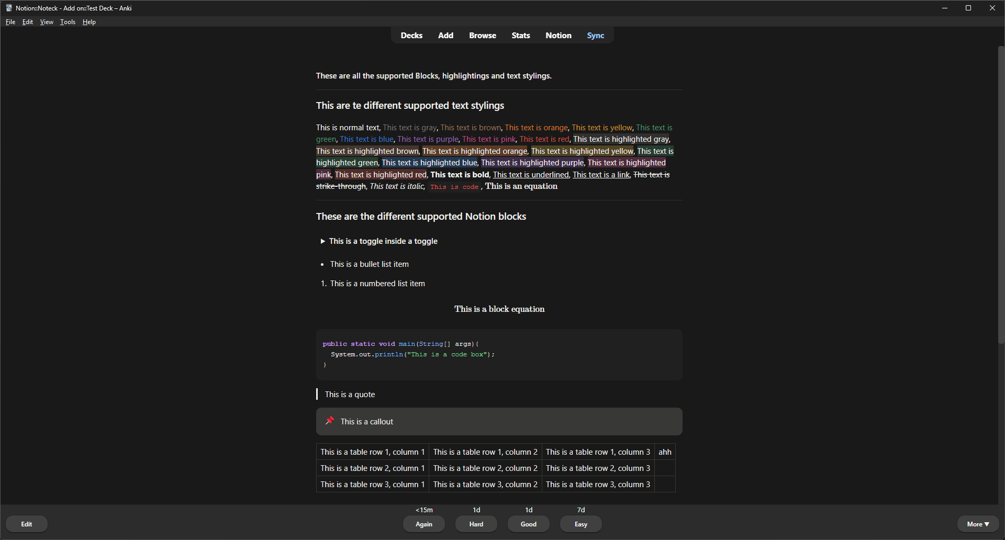The image size is (1005, 540).
Task: Go to the Decks screen
Action: tap(411, 36)
